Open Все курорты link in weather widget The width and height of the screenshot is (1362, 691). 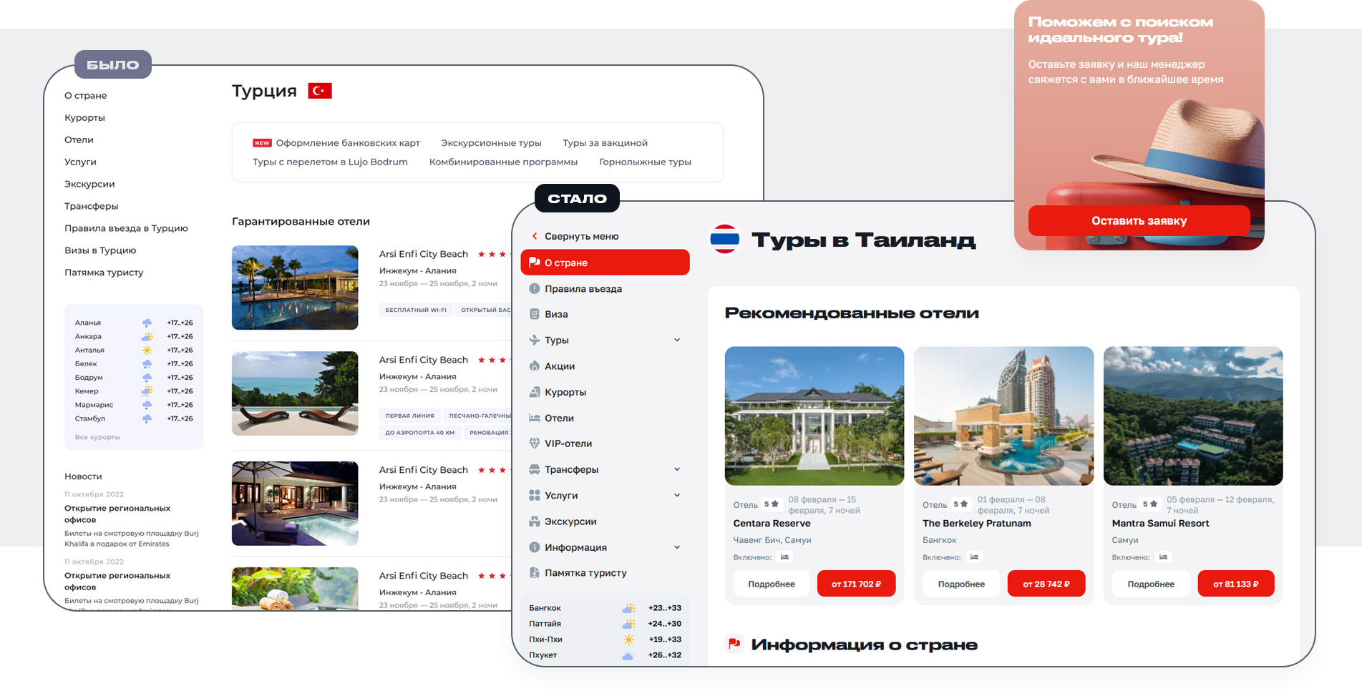point(98,436)
